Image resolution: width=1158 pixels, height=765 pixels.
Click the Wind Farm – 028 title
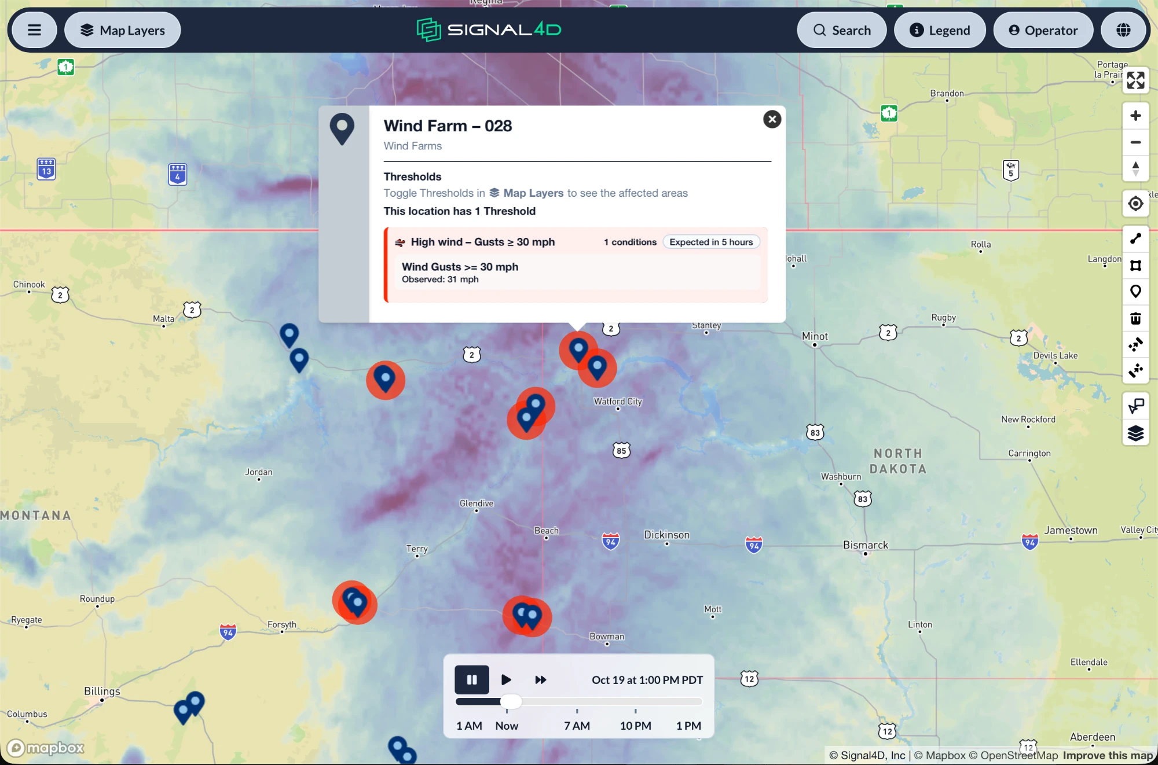448,126
